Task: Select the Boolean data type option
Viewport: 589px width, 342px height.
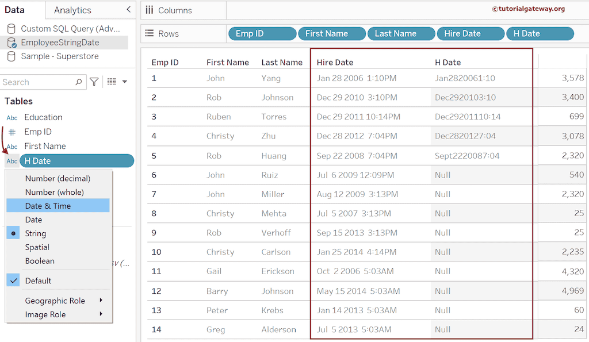Action: click(40, 261)
